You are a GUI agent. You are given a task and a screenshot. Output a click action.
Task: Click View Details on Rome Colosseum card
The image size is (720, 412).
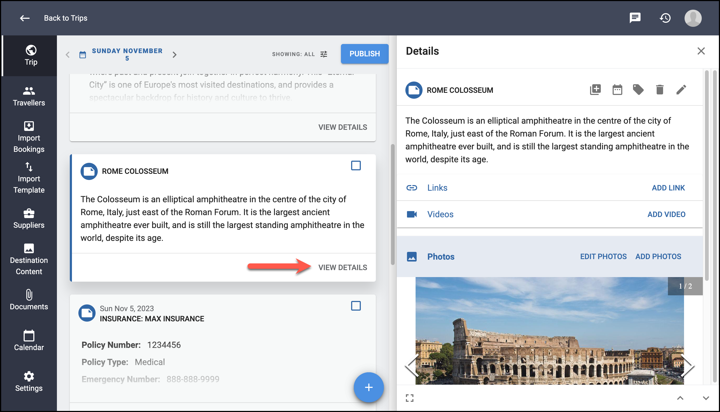[343, 267]
